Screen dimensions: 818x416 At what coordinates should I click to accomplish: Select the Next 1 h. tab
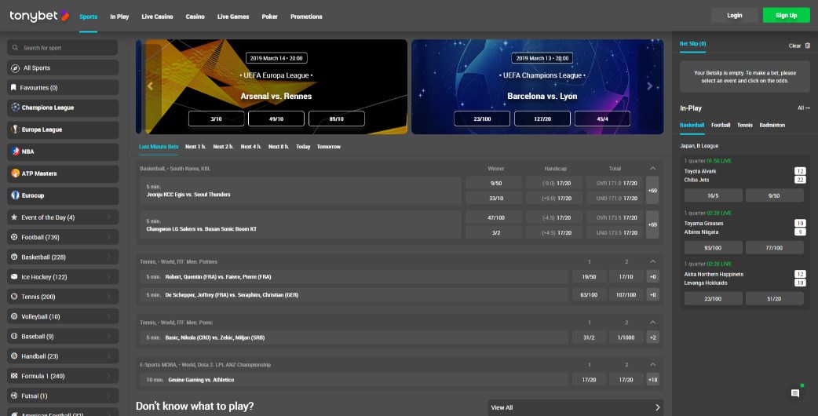[x=195, y=147]
